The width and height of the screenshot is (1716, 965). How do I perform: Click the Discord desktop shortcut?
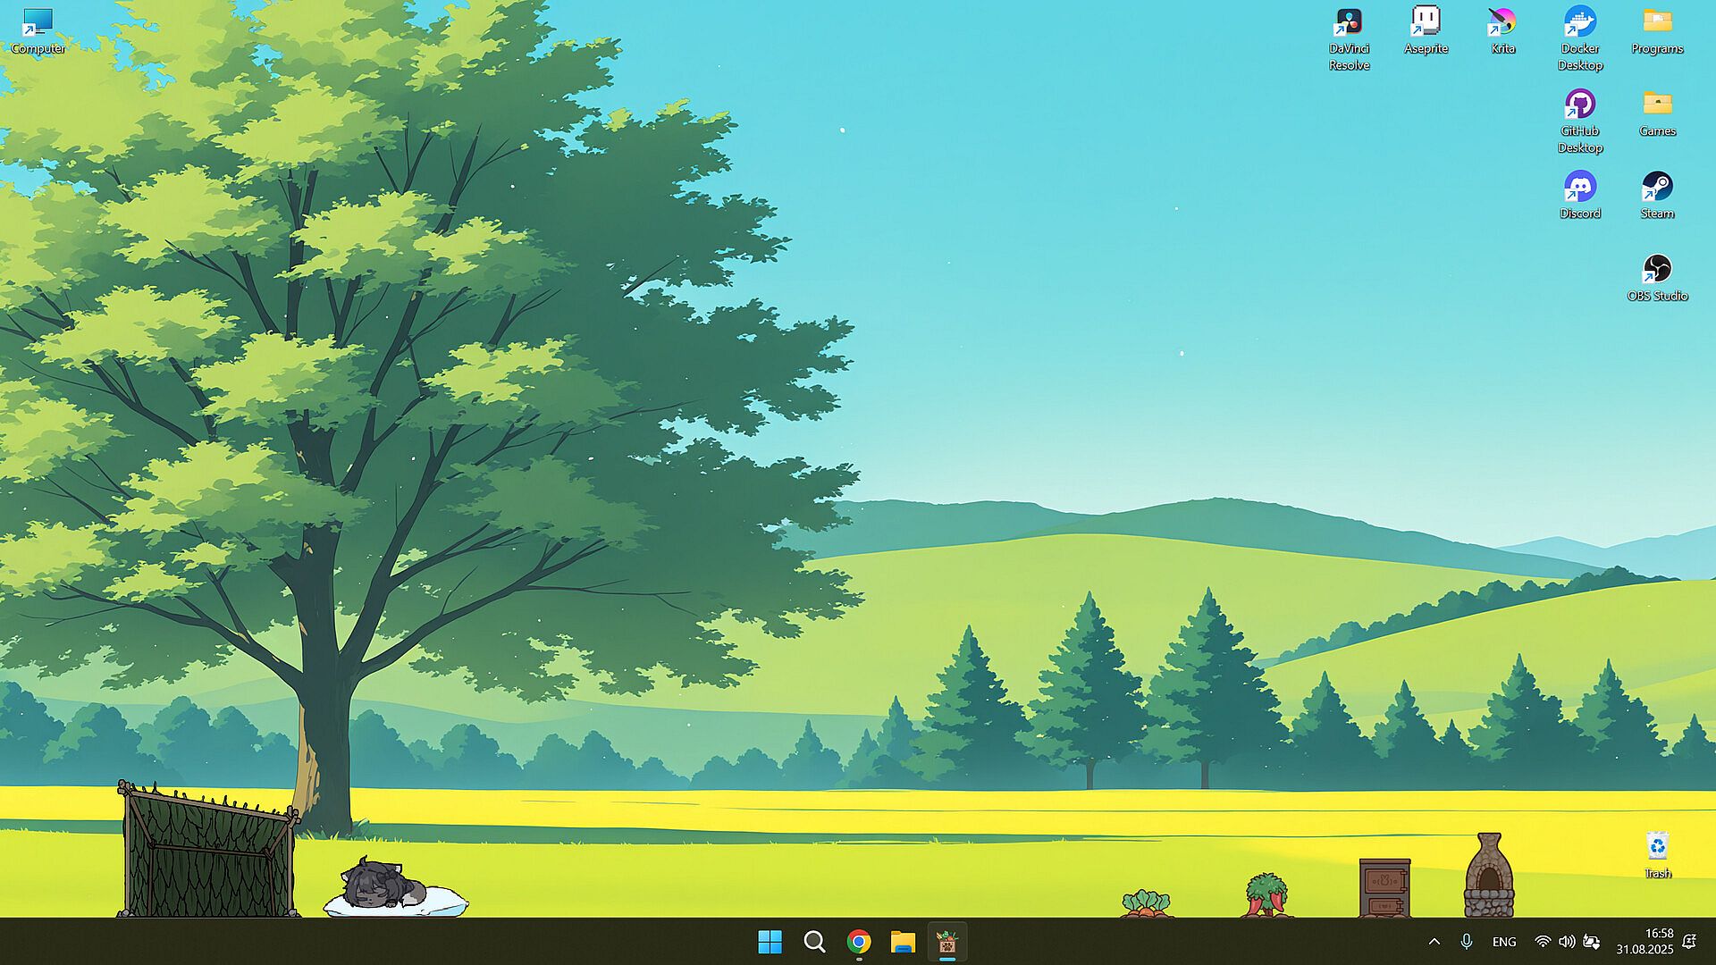click(1579, 188)
